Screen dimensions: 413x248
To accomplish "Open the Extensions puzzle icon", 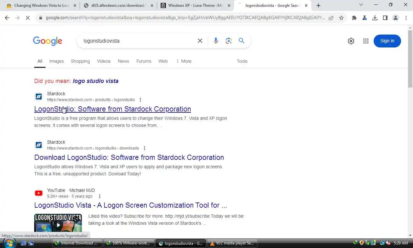I will pos(354,18).
